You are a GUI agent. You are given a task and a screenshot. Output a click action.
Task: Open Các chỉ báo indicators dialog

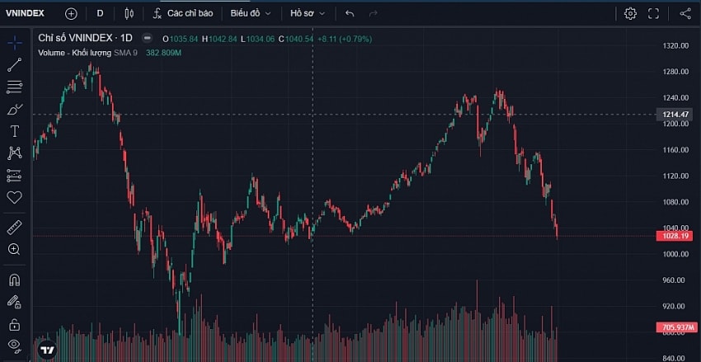pos(182,13)
